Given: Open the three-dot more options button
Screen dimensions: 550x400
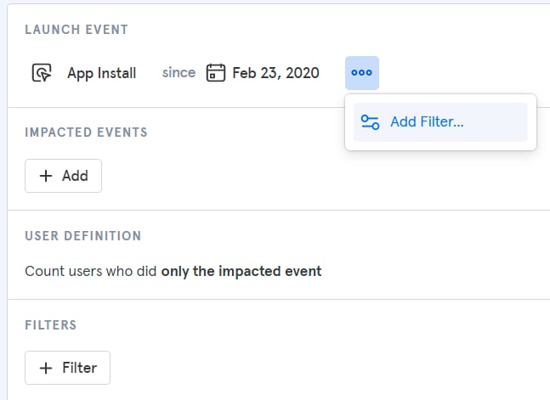Looking at the screenshot, I should click(361, 73).
